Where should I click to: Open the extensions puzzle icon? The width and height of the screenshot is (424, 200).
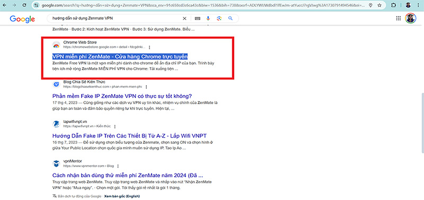coord(394,5)
